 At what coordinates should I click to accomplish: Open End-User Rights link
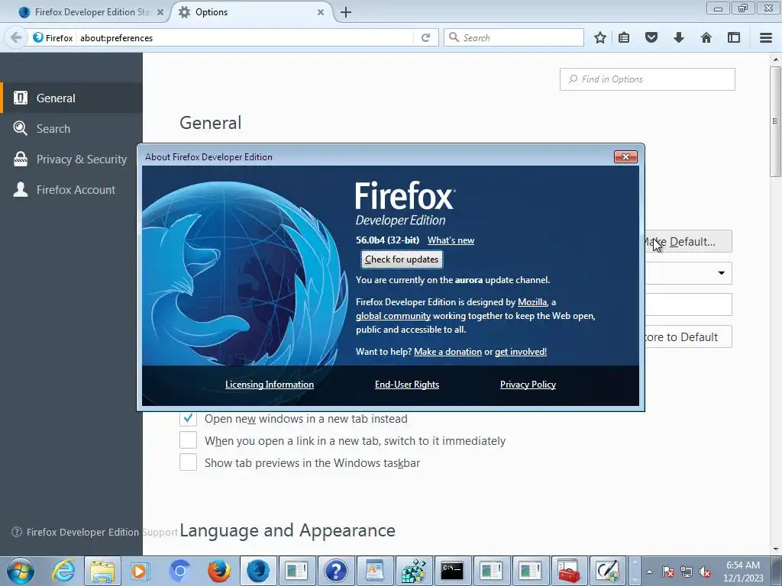tap(407, 385)
